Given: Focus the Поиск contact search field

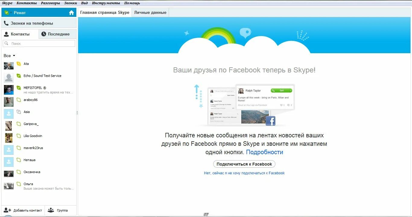Looking at the screenshot, I should (x=39, y=44).
